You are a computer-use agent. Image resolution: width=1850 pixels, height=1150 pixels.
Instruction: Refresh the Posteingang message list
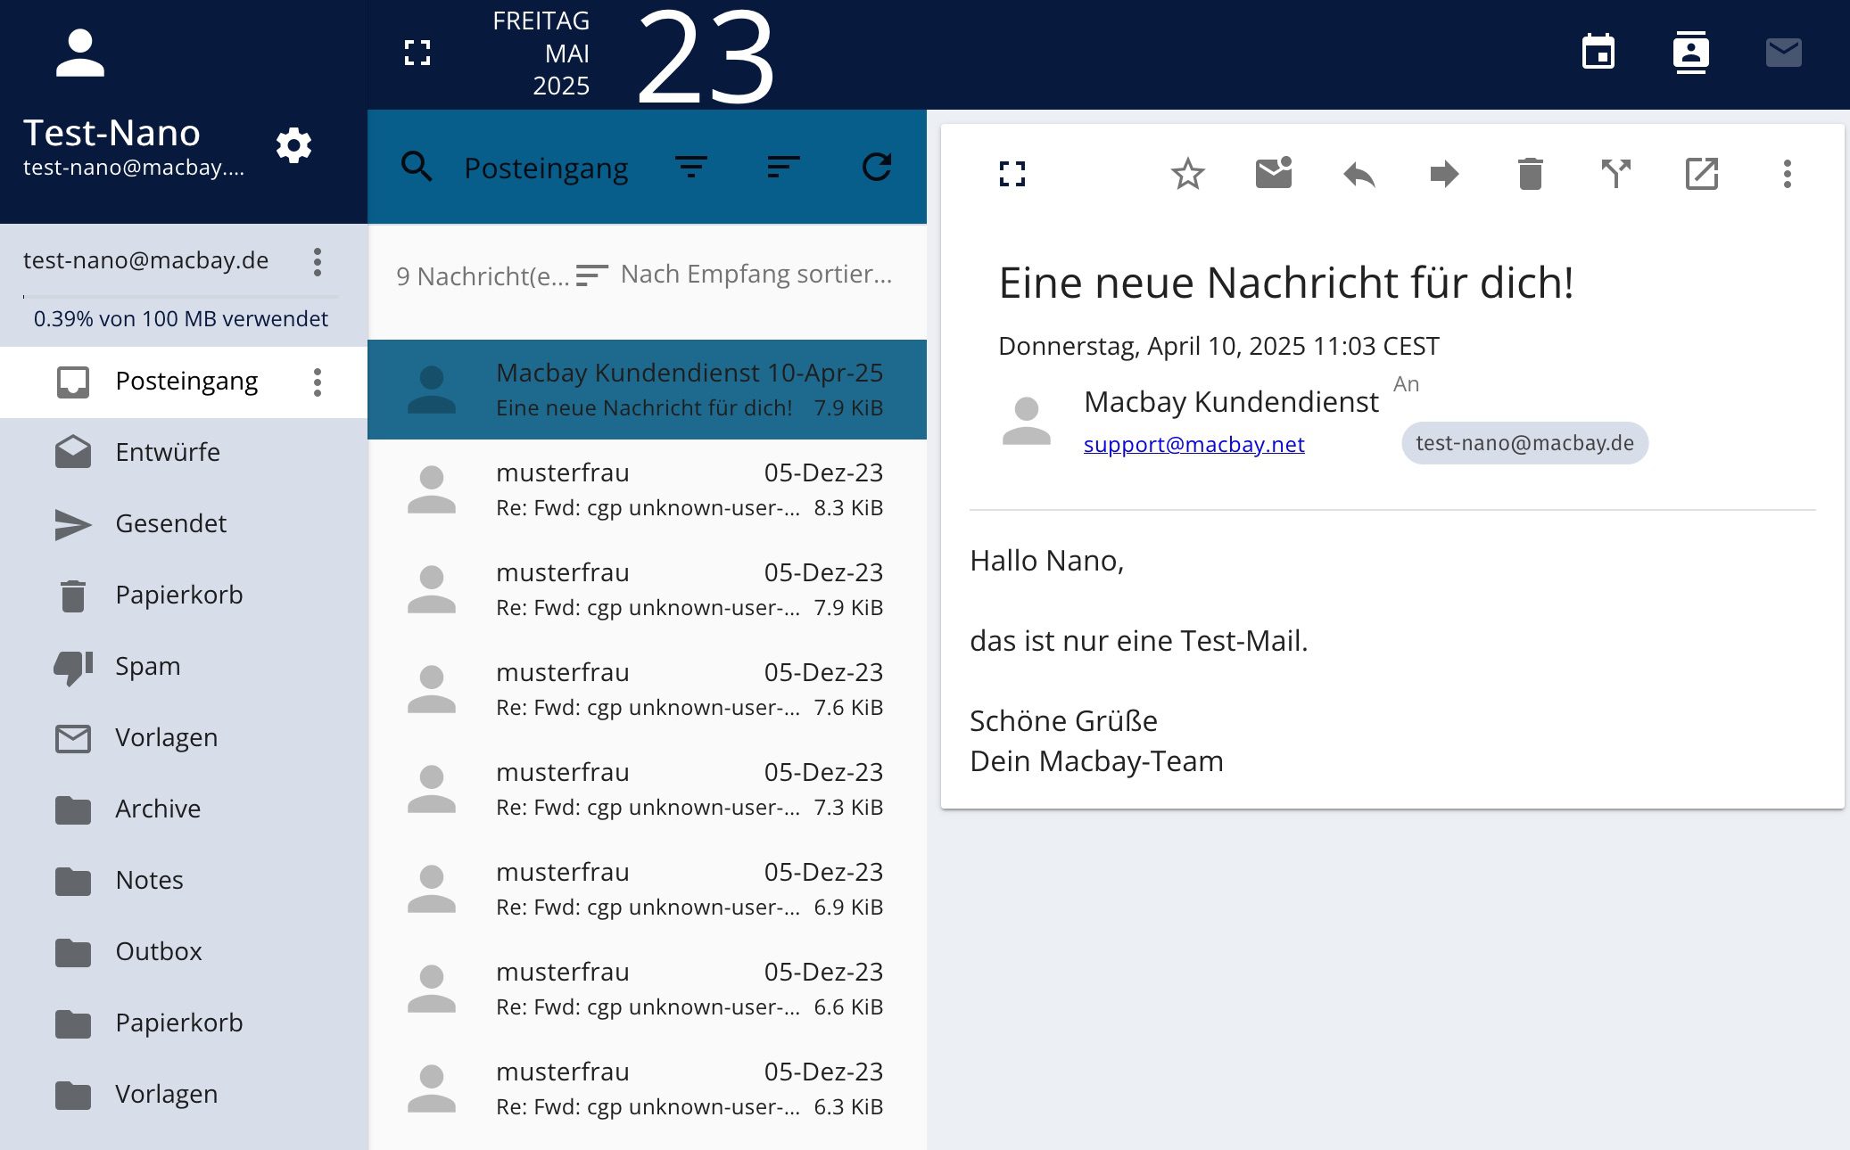pyautogui.click(x=877, y=167)
